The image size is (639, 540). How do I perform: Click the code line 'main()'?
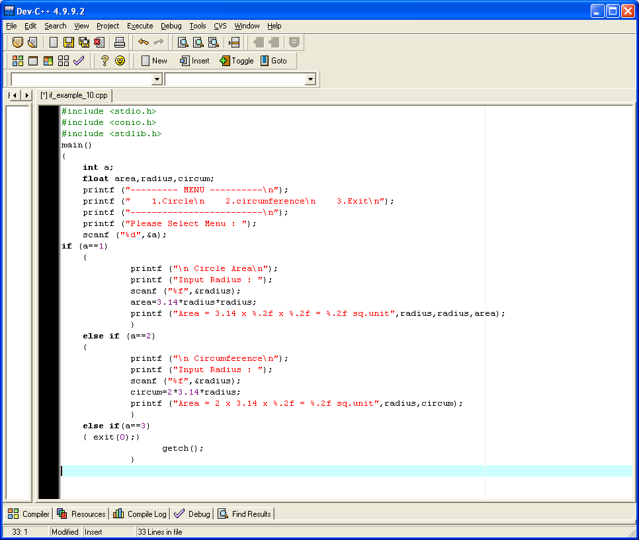point(77,145)
